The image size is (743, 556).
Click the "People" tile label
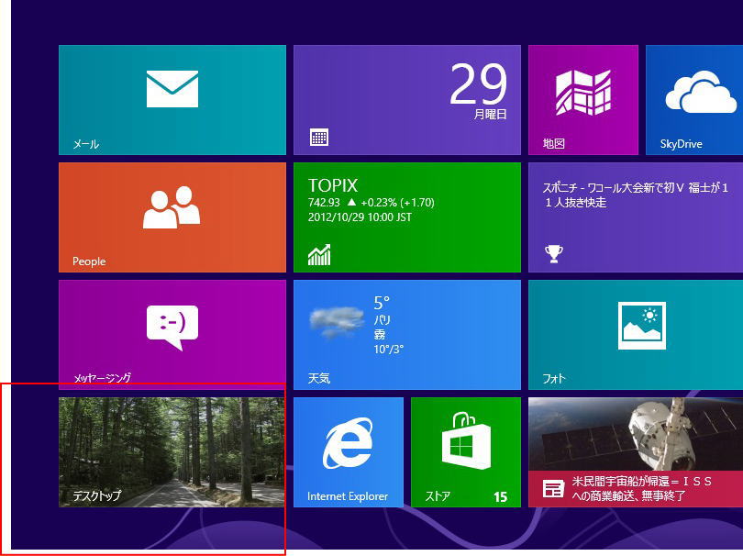(x=89, y=261)
